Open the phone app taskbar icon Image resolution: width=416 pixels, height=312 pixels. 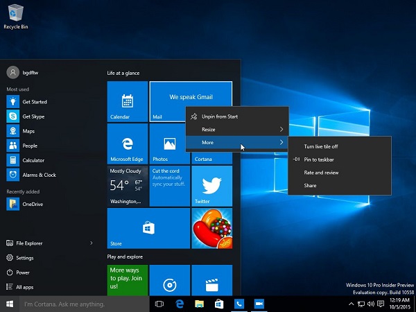pyautogui.click(x=239, y=304)
